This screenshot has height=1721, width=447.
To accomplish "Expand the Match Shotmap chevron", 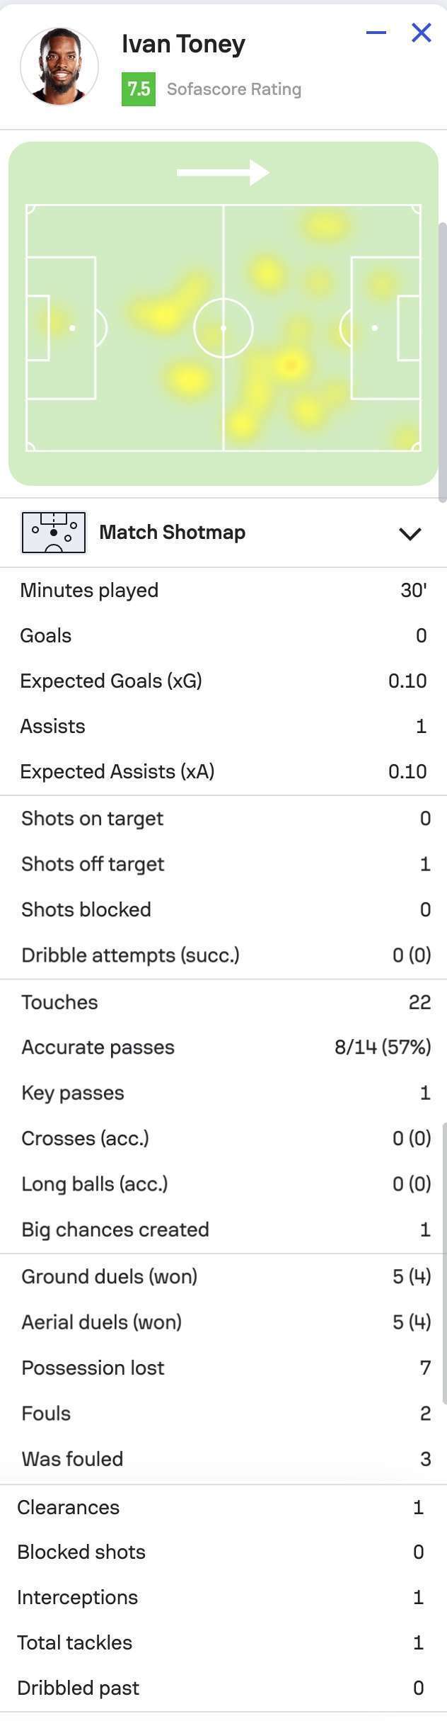I will click(410, 533).
